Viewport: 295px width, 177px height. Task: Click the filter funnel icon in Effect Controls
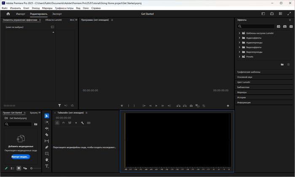(59, 106)
